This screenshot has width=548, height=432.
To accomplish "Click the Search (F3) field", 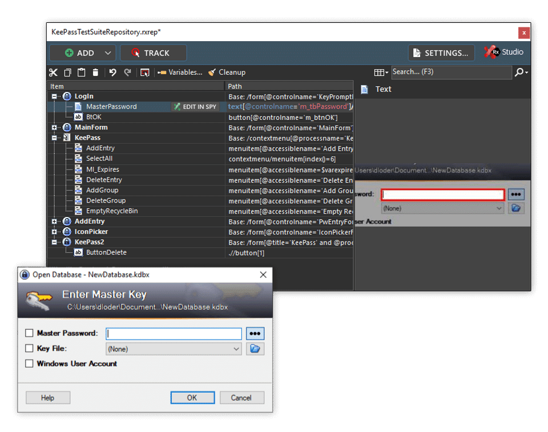I will [x=452, y=72].
